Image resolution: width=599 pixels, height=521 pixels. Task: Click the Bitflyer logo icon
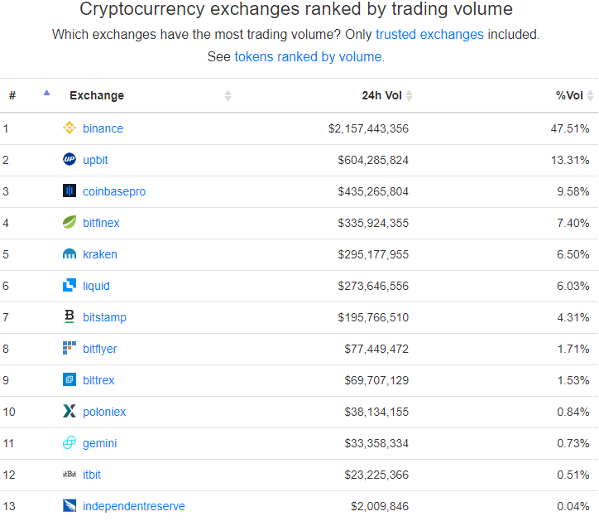point(69,349)
